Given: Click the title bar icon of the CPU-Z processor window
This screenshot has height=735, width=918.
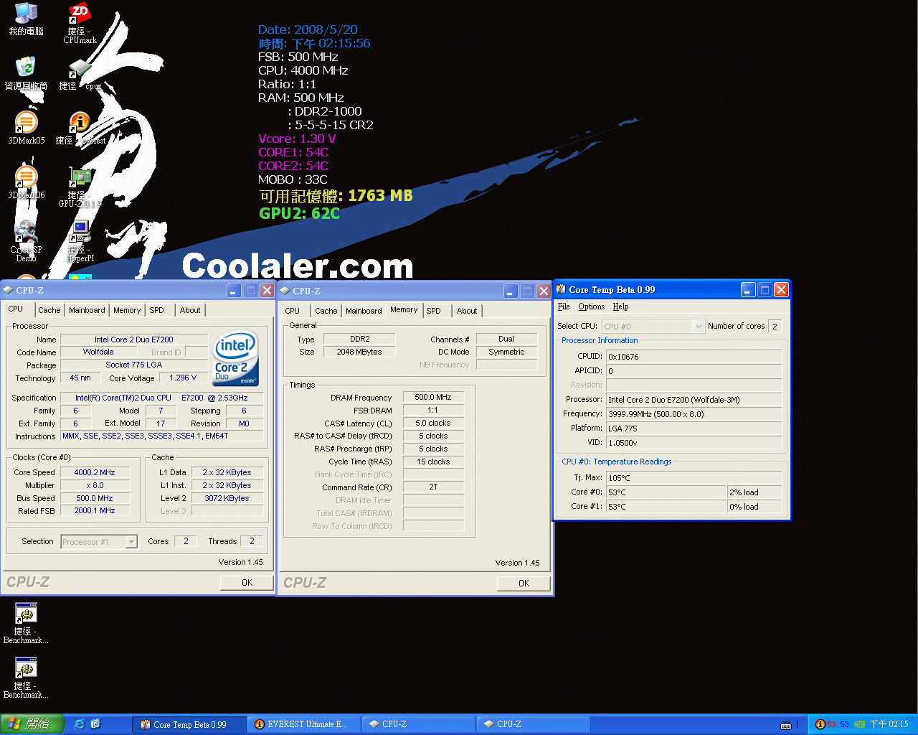Looking at the screenshot, I should click(x=8, y=290).
